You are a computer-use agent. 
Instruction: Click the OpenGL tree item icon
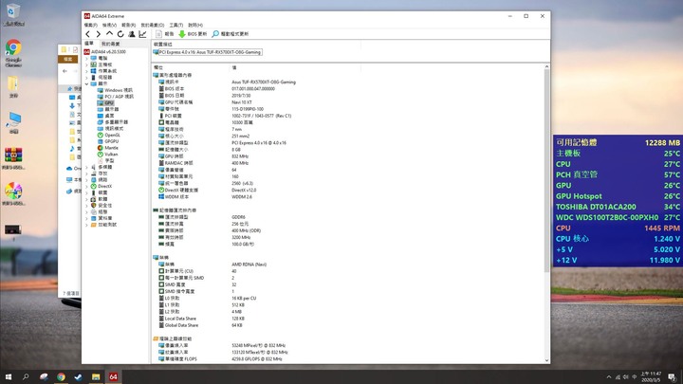pyautogui.click(x=101, y=136)
